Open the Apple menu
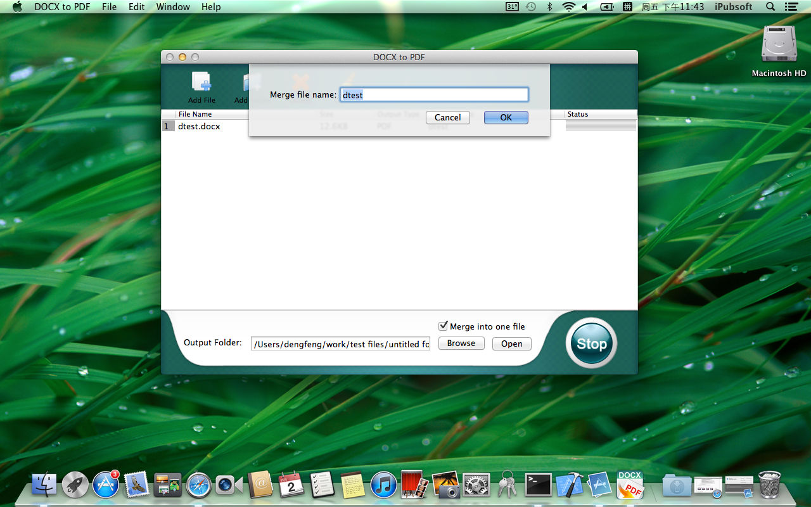 click(17, 7)
